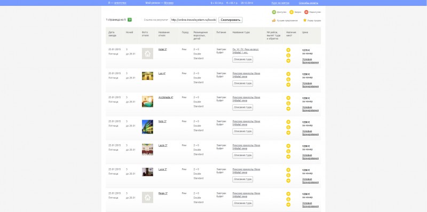Click first availability icon in Note 3* row
The width and height of the screenshot is (427, 212).
288,122
